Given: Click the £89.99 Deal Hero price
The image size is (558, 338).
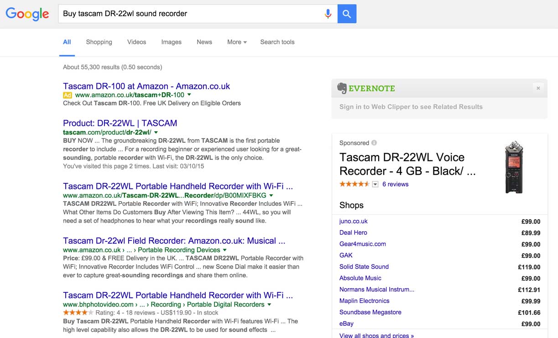Looking at the screenshot, I should [531, 233].
